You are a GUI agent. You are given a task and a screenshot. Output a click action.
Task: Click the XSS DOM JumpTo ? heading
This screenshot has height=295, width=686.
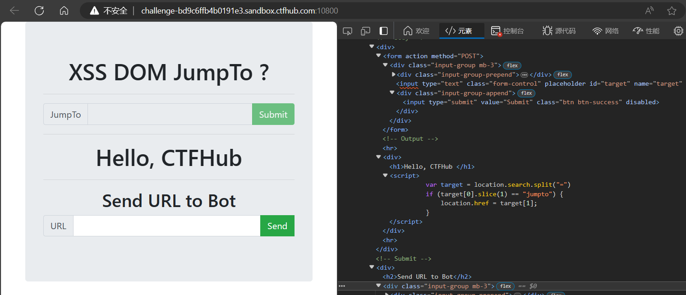169,73
